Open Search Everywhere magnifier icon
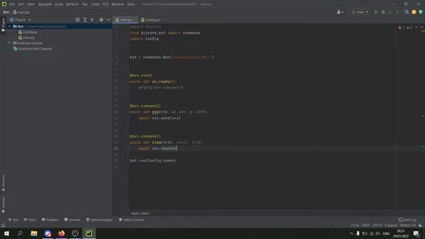This screenshot has width=425, height=239. 406,12
